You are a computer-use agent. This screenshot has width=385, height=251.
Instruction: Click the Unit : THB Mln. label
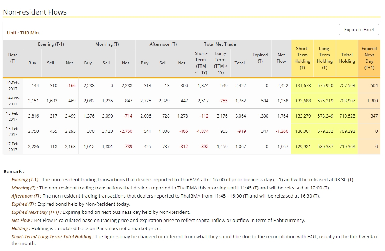(23, 33)
